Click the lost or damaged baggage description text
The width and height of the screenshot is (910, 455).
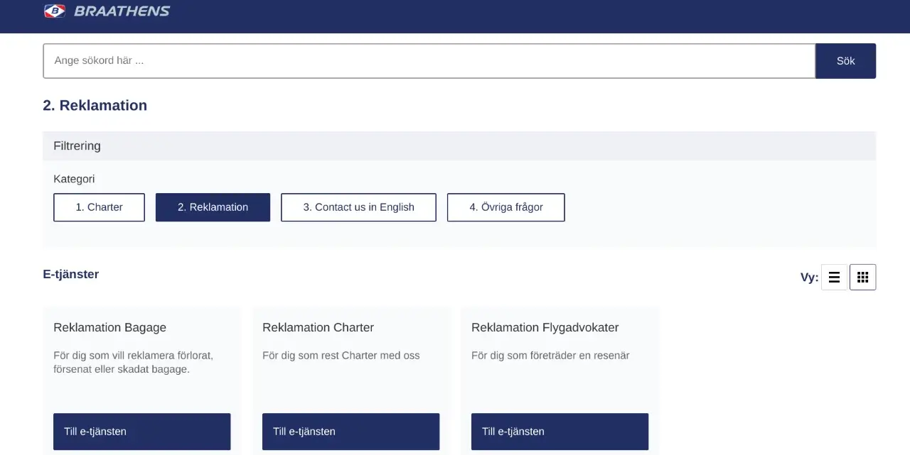[x=133, y=362]
